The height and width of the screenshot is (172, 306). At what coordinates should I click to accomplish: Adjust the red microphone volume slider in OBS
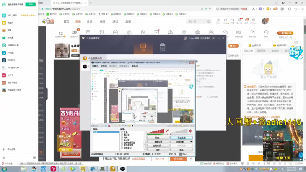tap(156, 131)
